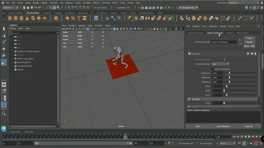Toggle the Attribute Editor sidebar icon, top right

click(254, 7)
